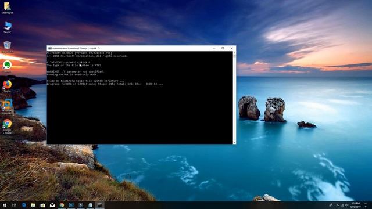Image resolution: width=372 pixels, height=209 pixels.
Task: Open the Windows Start menu
Action: [5, 205]
